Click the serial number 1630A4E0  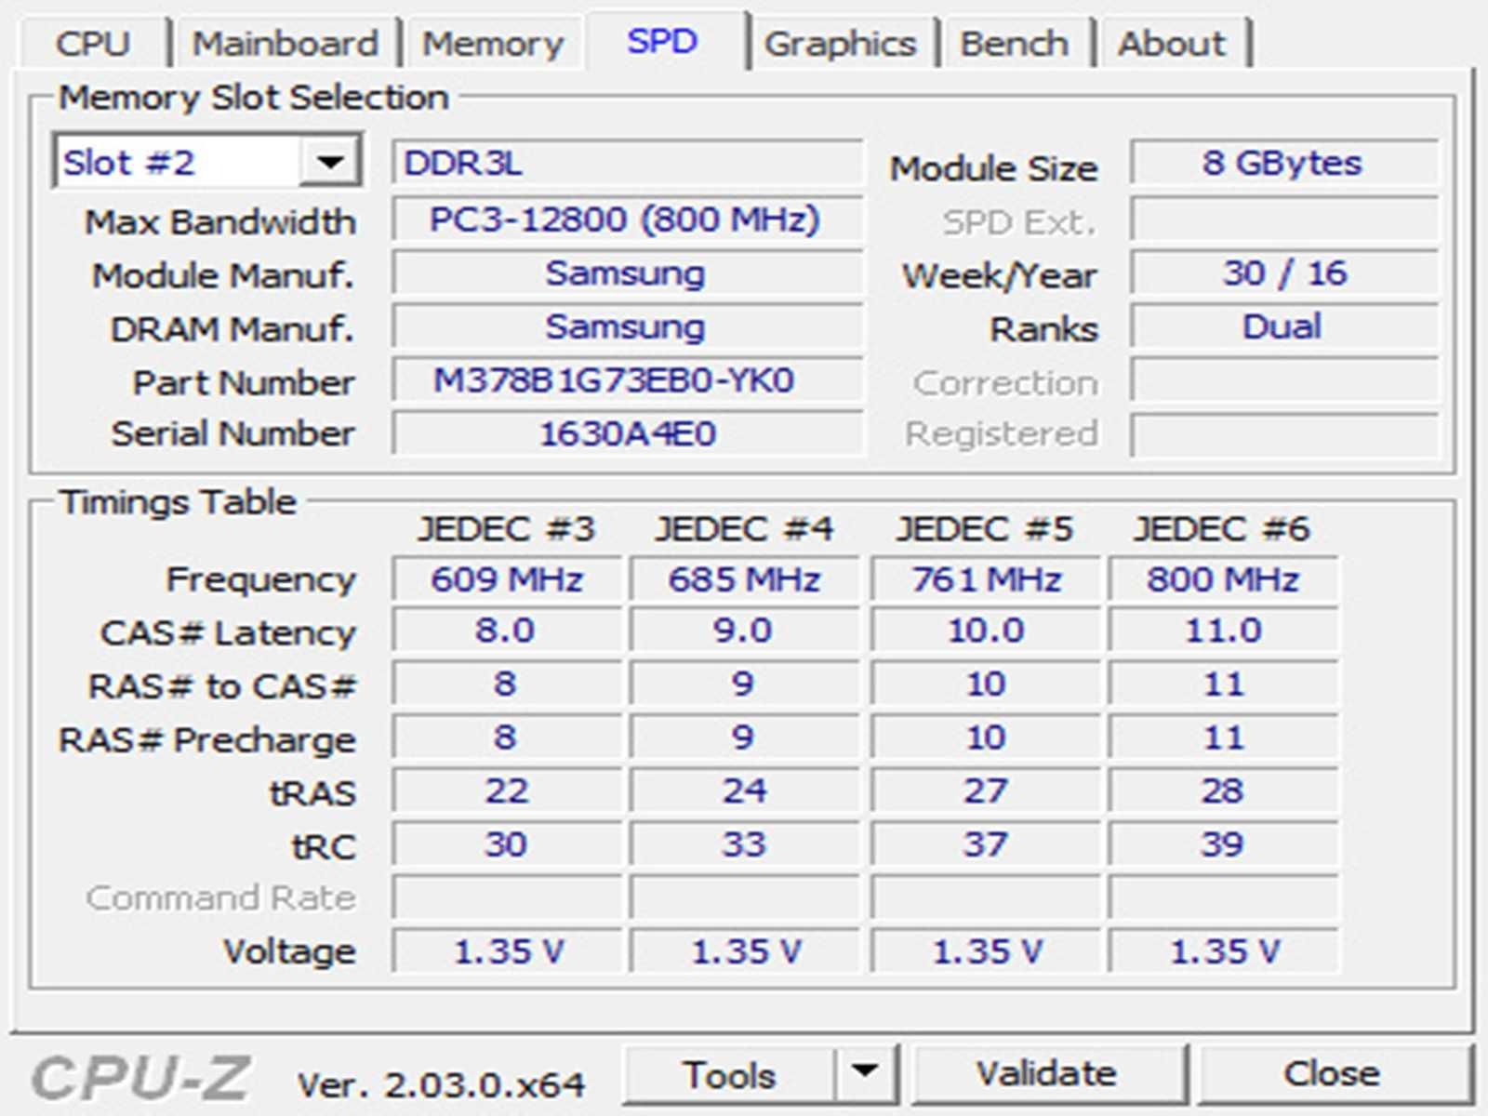tap(627, 433)
